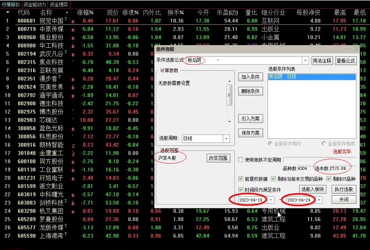Select stock row 002315 焦点科技
Image resolution: width=370 pixels, height=250 pixels.
tap(77, 62)
